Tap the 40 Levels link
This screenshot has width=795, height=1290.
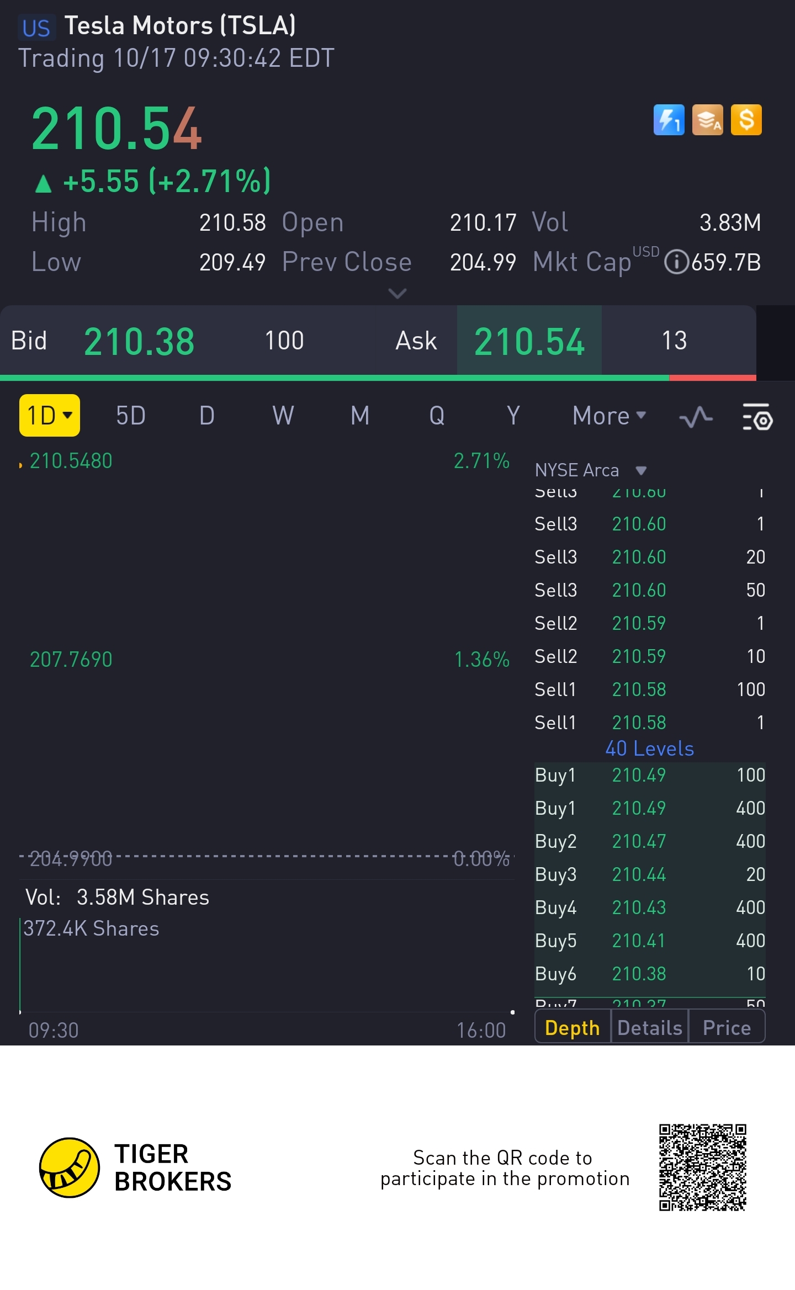pyautogui.click(x=649, y=748)
